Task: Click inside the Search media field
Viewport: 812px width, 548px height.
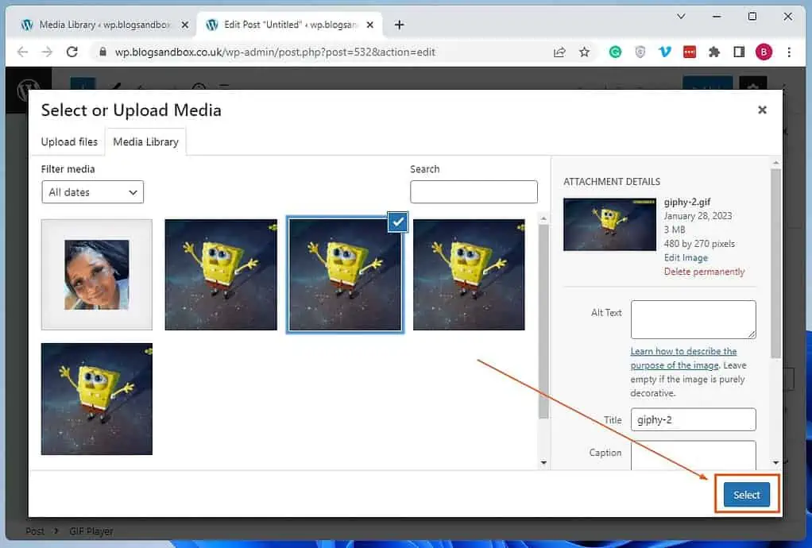Action: pos(474,192)
